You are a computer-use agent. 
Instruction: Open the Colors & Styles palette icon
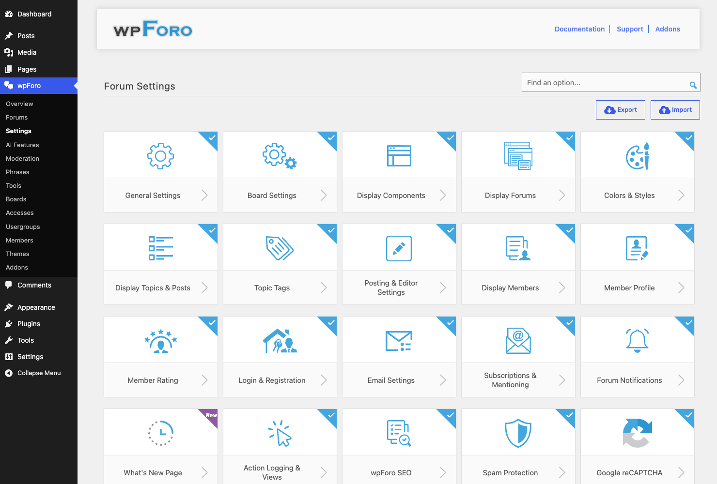click(638, 156)
